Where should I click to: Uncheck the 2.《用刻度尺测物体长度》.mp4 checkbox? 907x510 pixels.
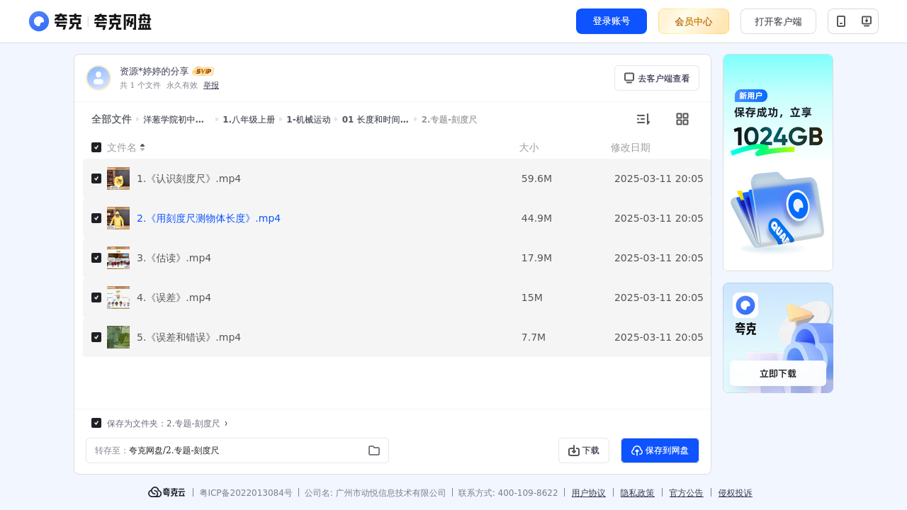(x=96, y=218)
